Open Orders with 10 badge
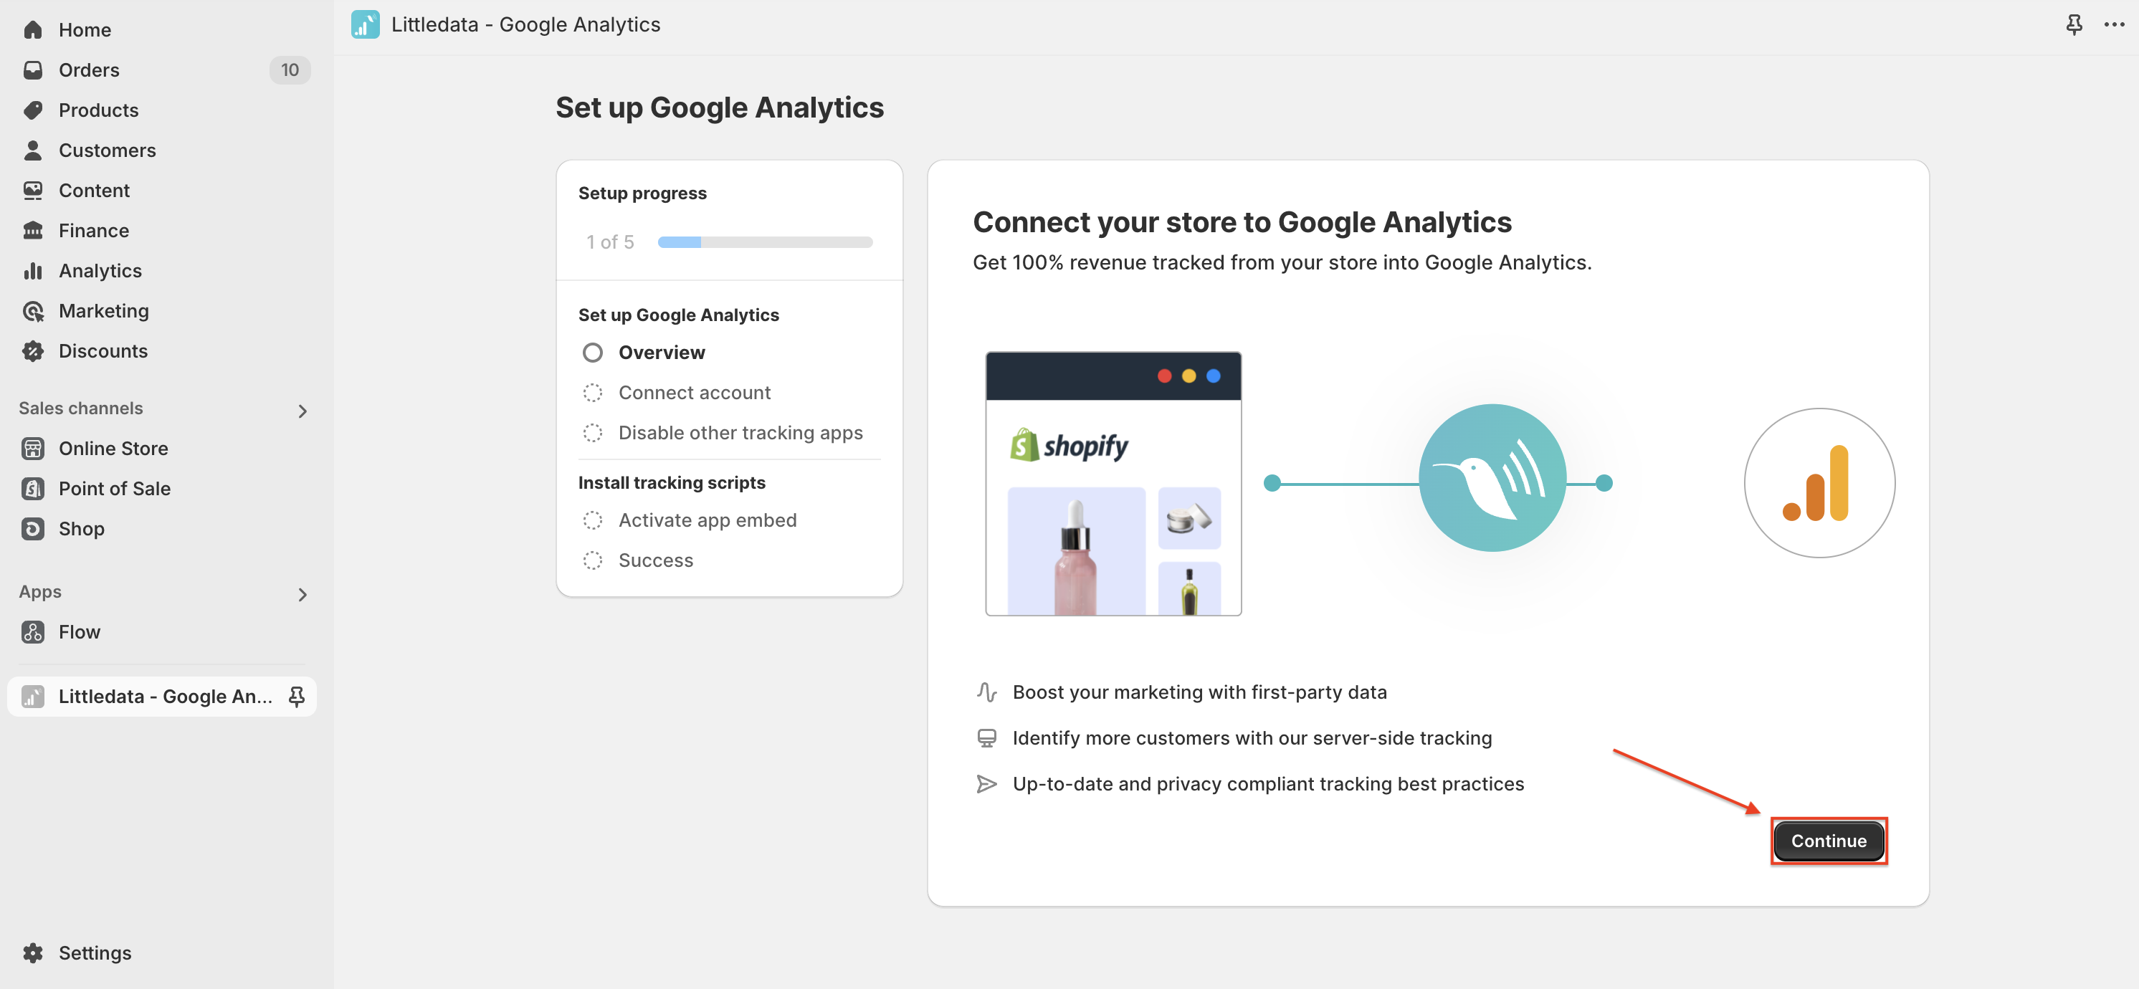Screen dimensions: 2139x989 [166, 70]
